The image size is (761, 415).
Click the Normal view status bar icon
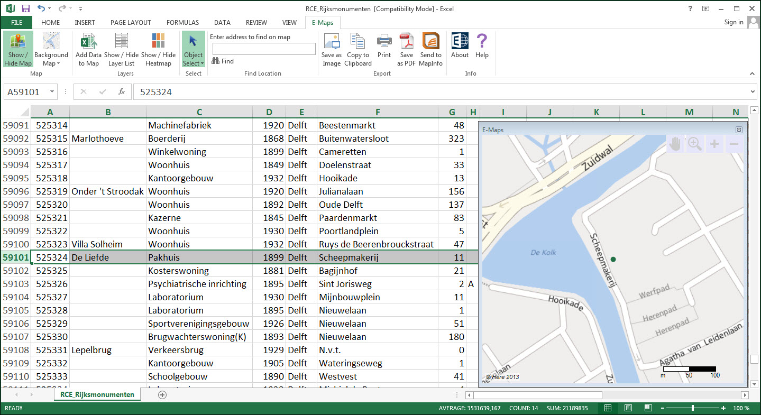point(608,408)
